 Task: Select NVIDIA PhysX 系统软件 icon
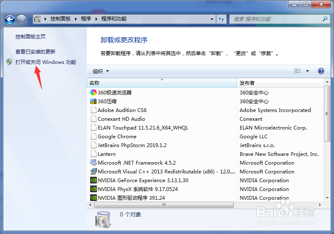point(93,189)
